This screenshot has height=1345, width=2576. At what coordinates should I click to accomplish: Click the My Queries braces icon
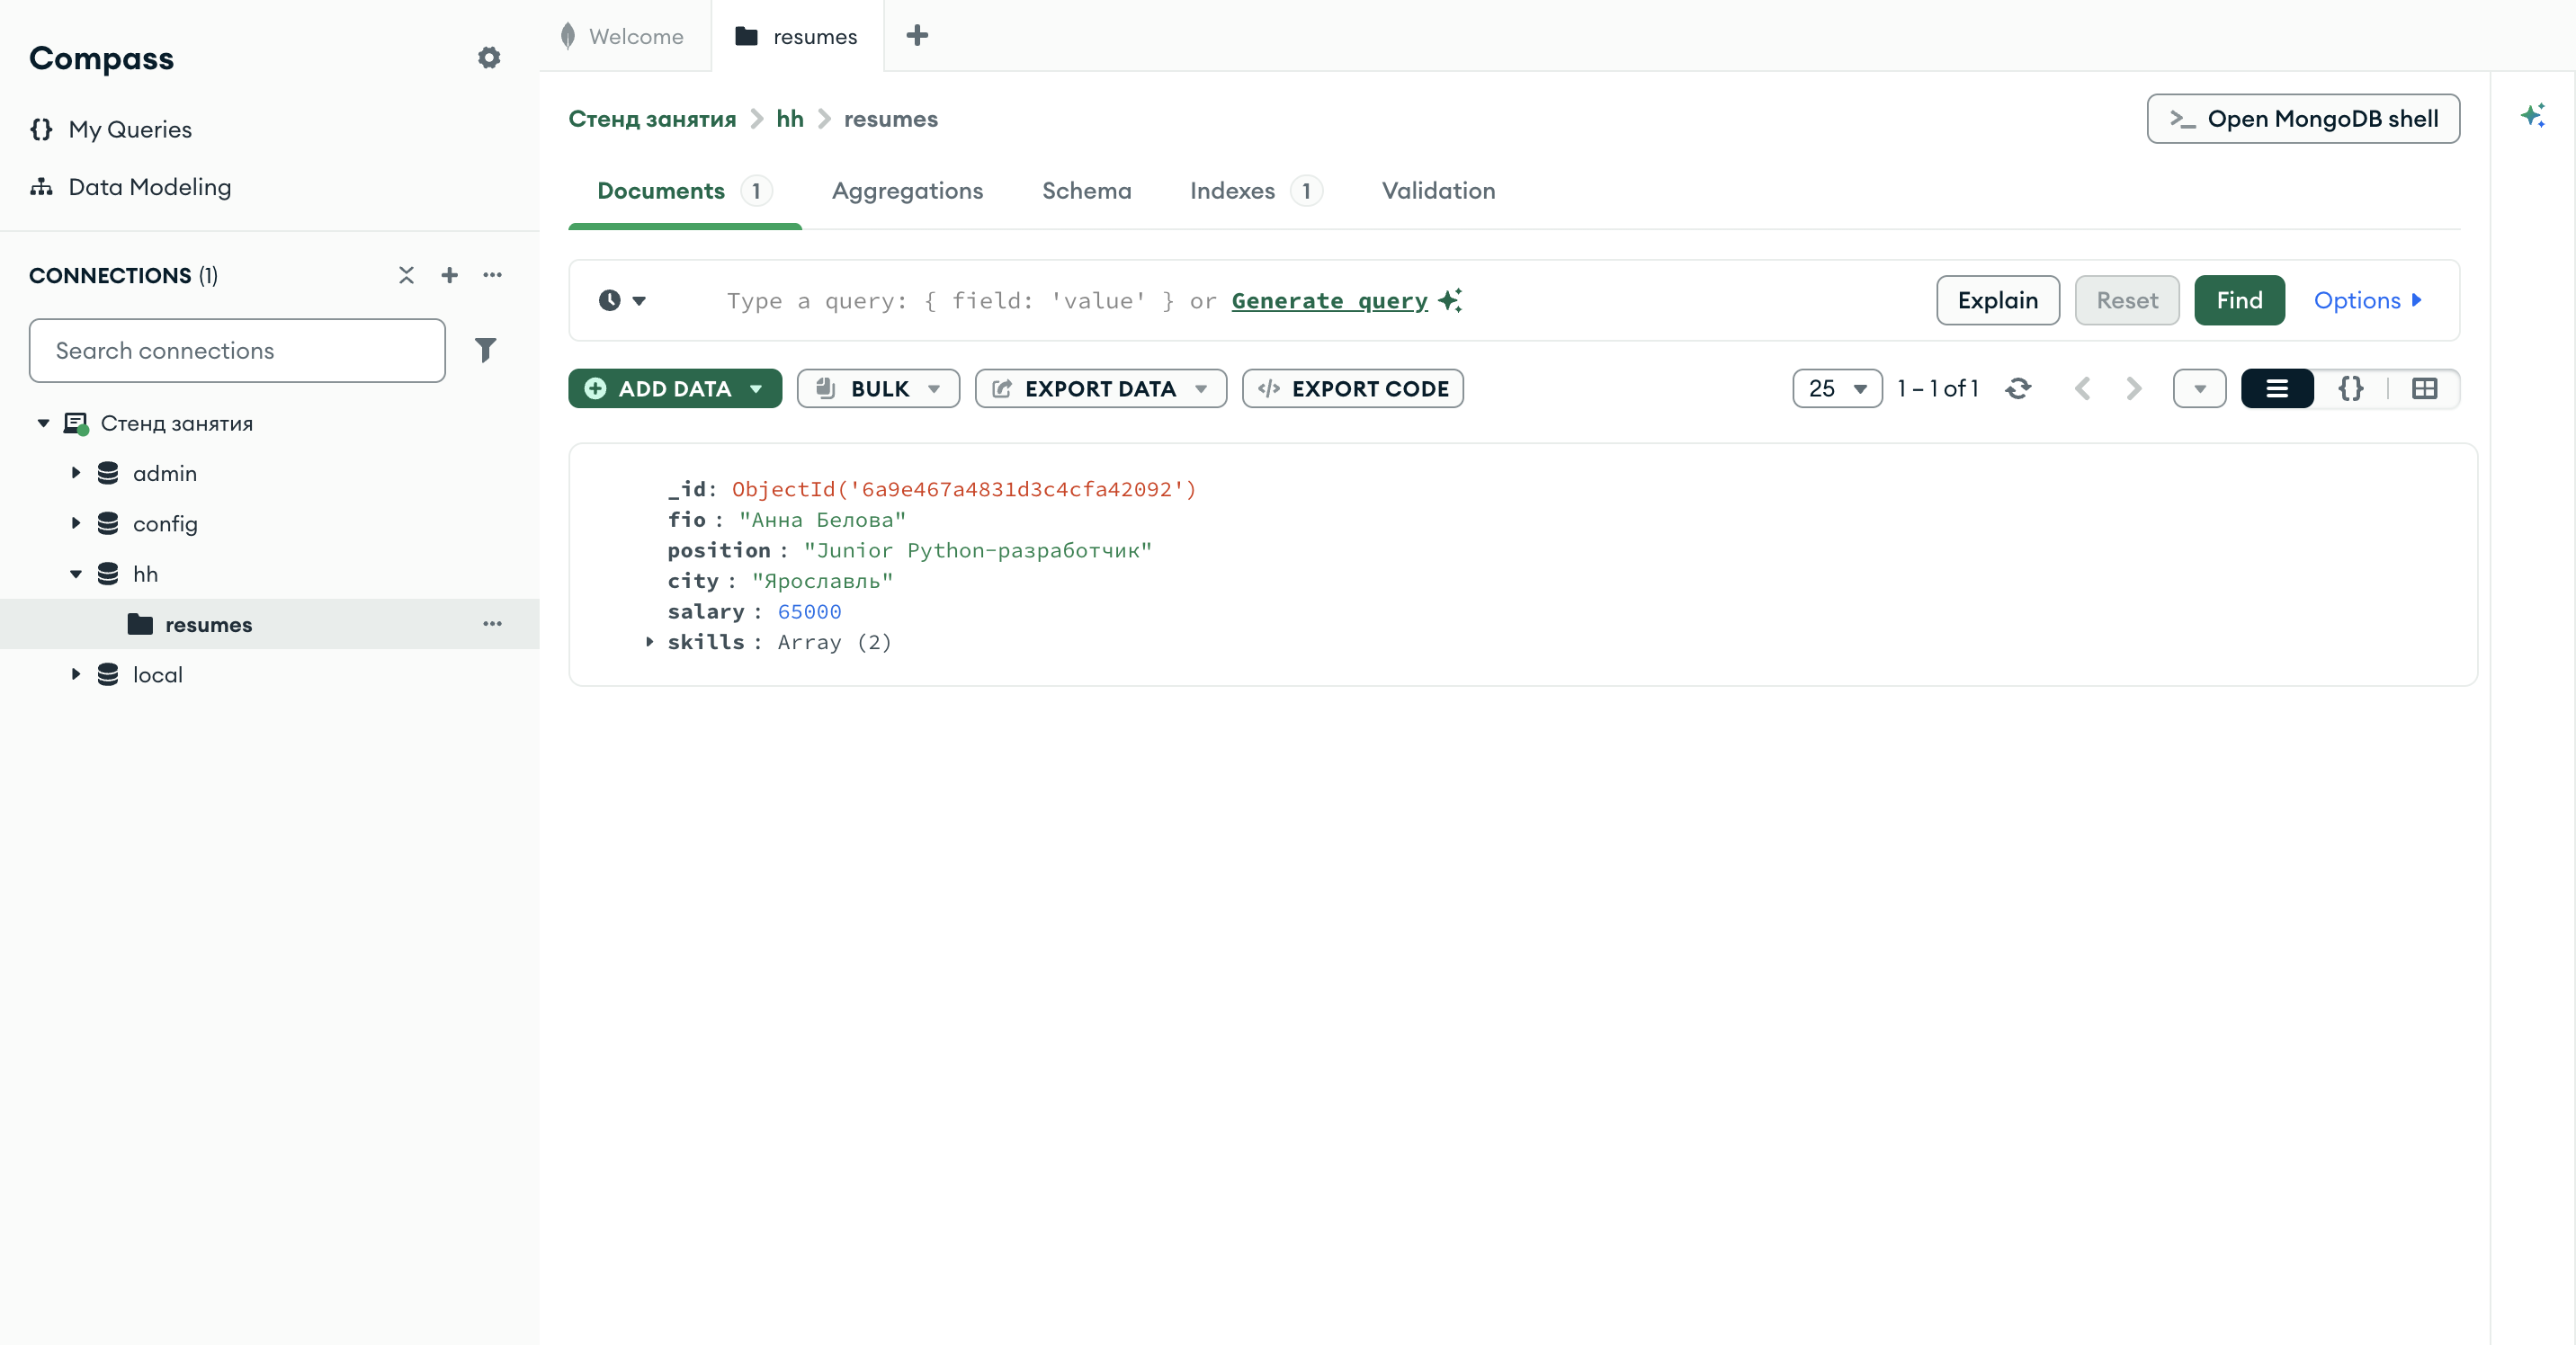coord(41,129)
